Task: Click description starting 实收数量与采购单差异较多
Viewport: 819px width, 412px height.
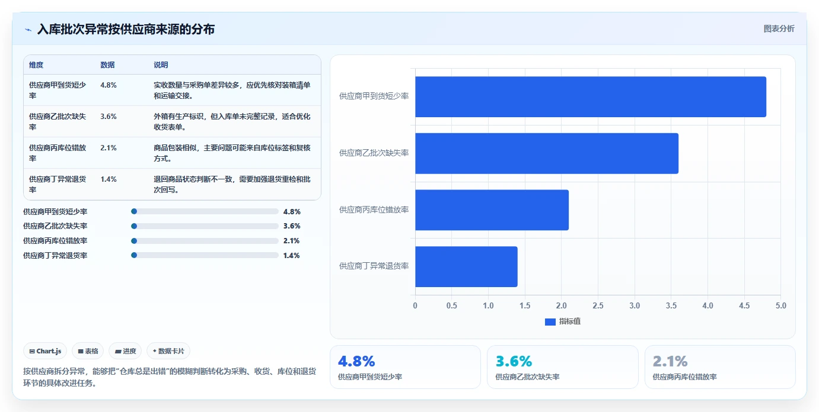Action: 232,90
